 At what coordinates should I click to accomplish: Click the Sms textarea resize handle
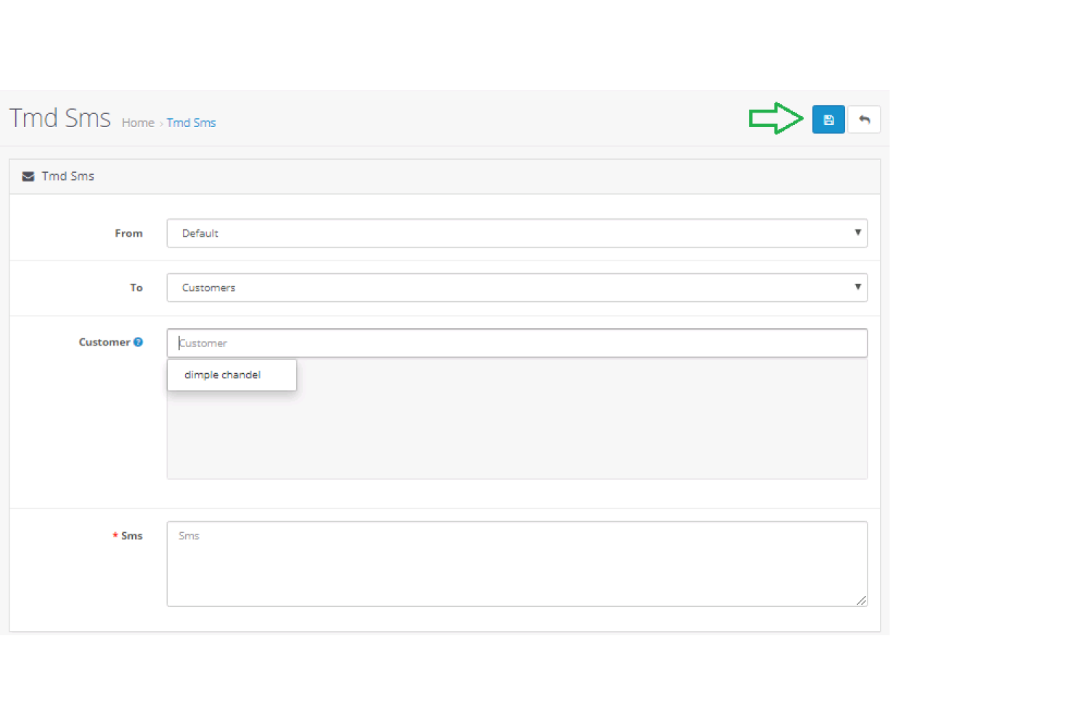point(861,600)
